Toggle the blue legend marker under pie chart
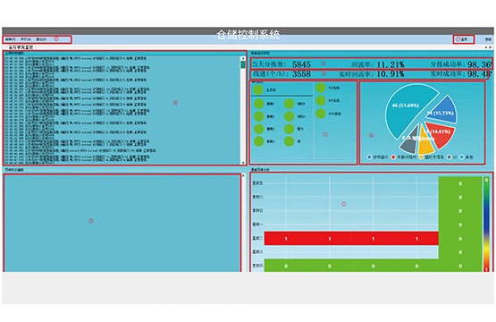The width and height of the screenshot is (496, 322). click(x=369, y=157)
